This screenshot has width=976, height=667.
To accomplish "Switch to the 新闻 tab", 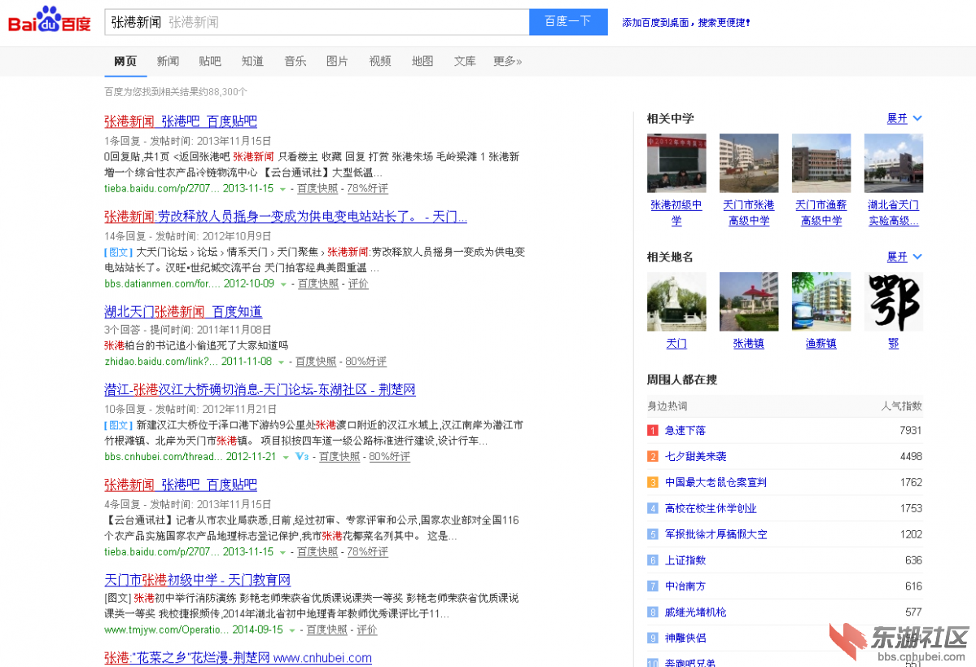I will 168,61.
